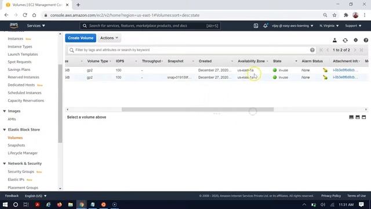Open the AWS home logo
This screenshot has height=209, width=371.
point(14,26)
